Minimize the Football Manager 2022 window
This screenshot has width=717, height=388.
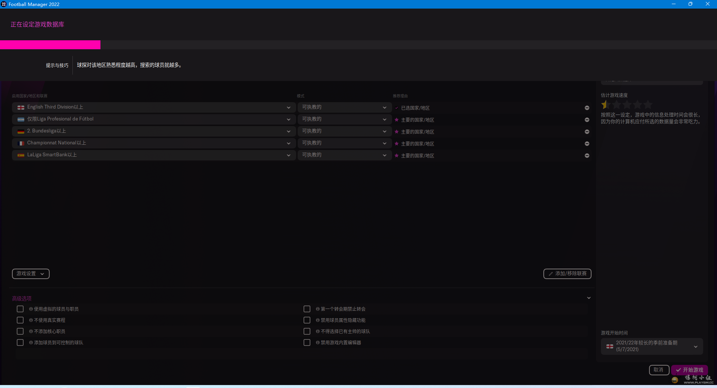coord(674,4)
